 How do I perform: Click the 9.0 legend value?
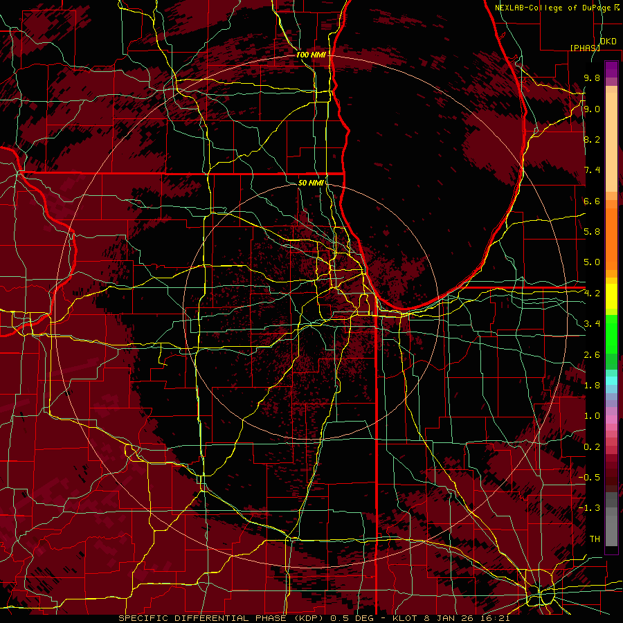[x=592, y=109]
